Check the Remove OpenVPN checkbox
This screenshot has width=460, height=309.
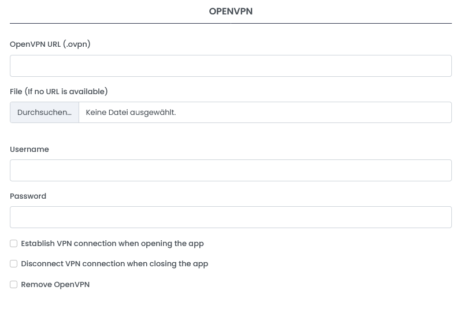click(x=13, y=285)
